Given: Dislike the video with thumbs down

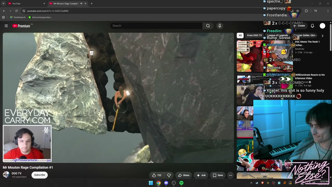Looking at the screenshot, I should point(169,175).
